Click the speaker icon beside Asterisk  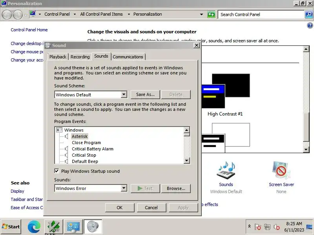[66, 136]
